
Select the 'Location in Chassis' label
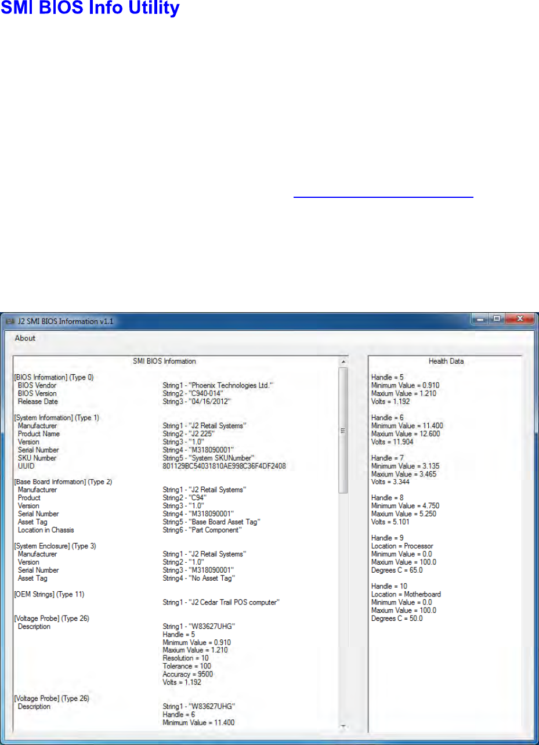(46, 530)
